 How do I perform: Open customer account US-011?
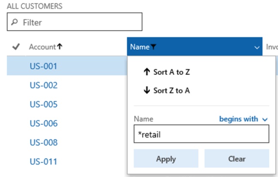43,162
